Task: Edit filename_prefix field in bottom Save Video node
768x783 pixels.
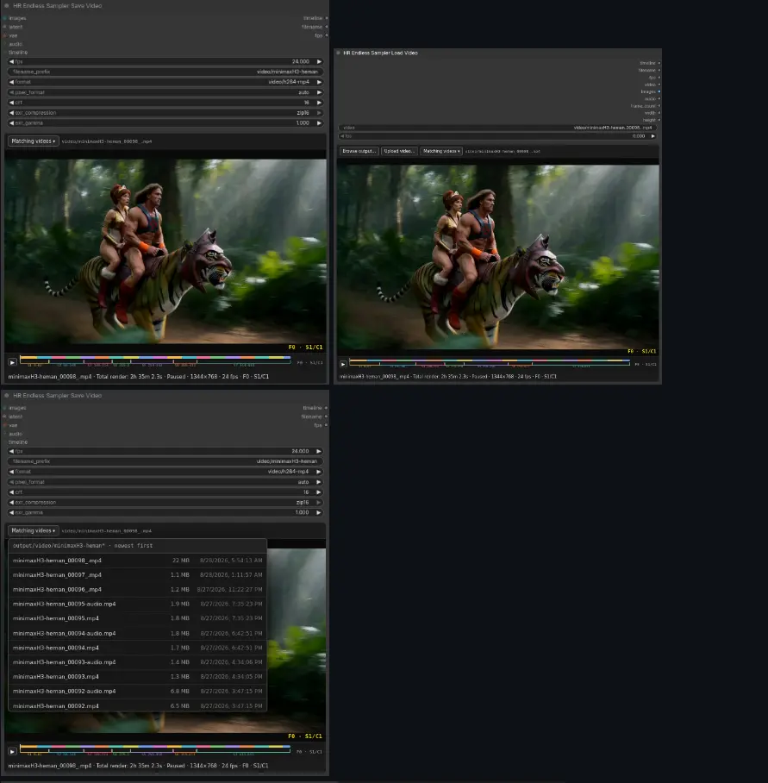Action: [165, 461]
